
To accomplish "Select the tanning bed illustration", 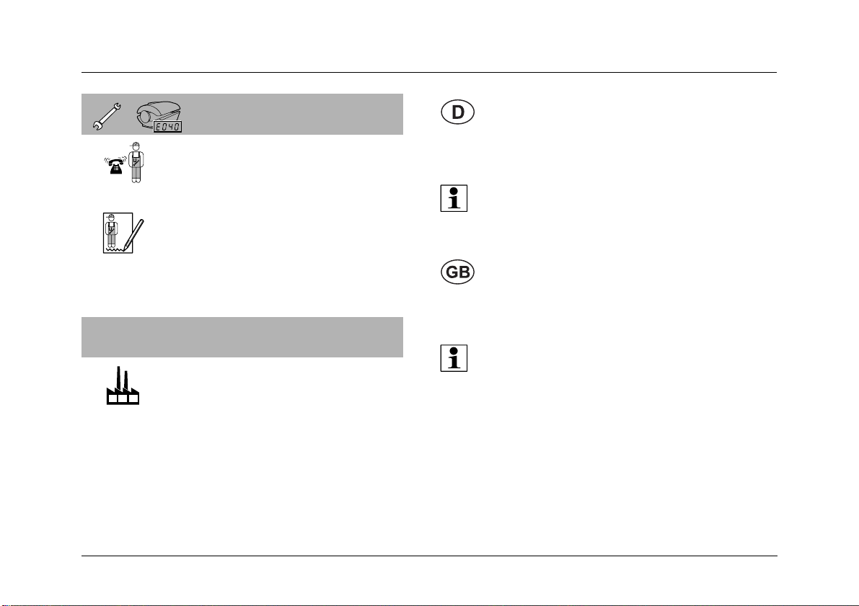I will coord(159,115).
